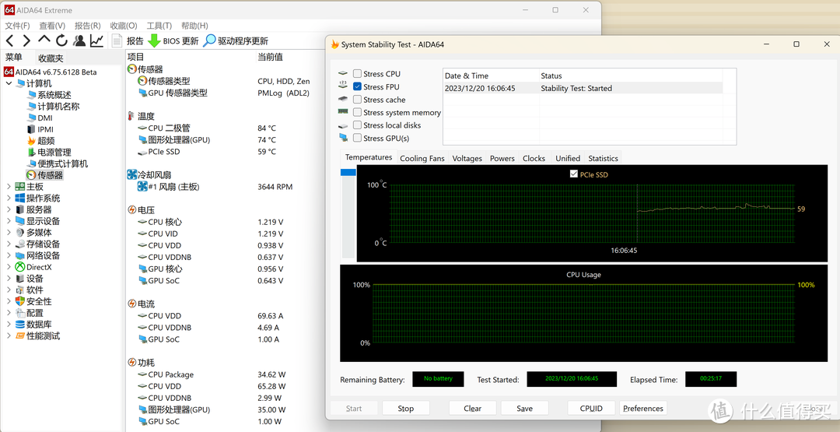
Task: Stop the stability test
Action: tap(405, 409)
